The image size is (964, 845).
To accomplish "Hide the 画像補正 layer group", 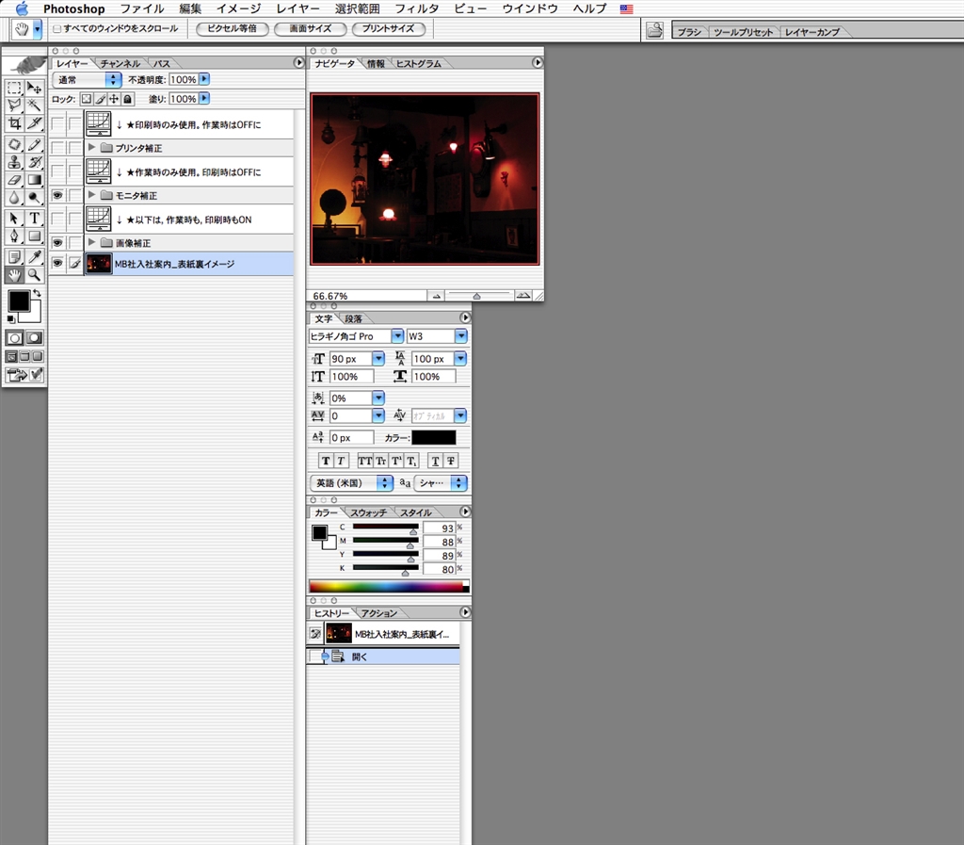I will point(57,242).
